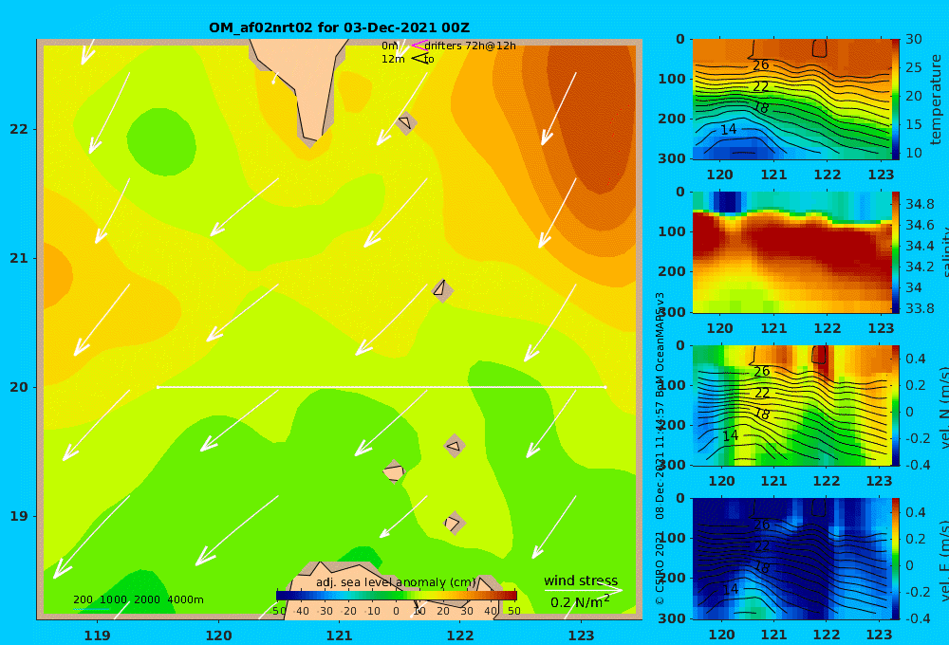
Task: Open the vel. N section plot
Action: (x=792, y=405)
